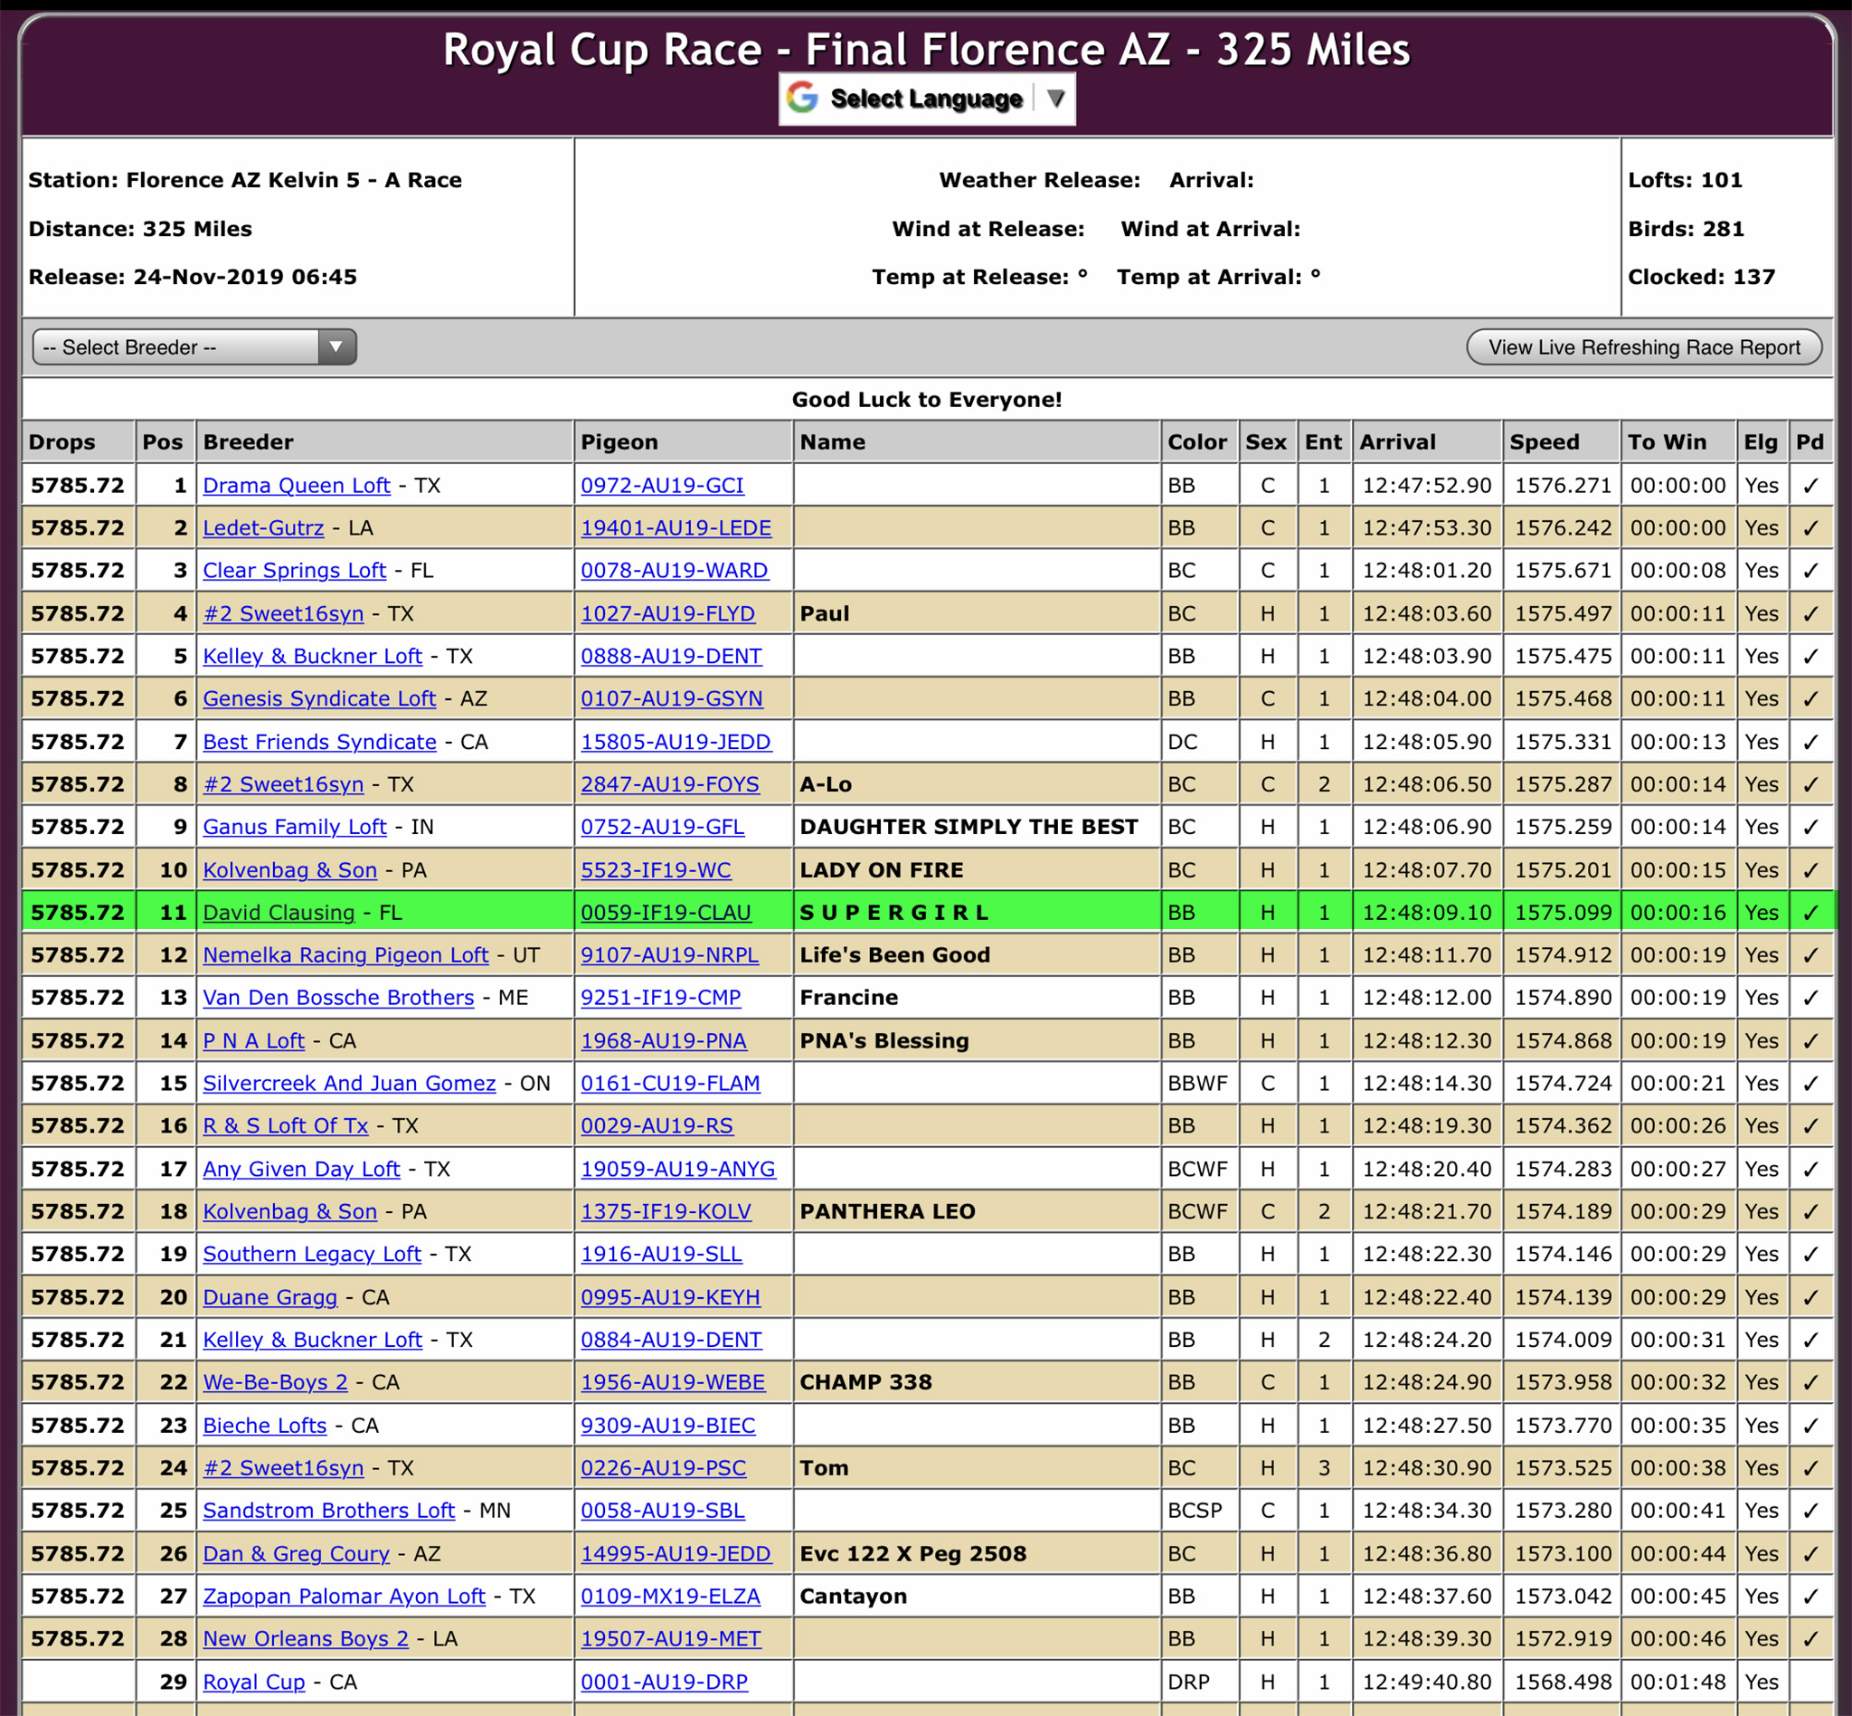Click the Speed column header
This screenshot has width=1852, height=1716.
[1544, 442]
